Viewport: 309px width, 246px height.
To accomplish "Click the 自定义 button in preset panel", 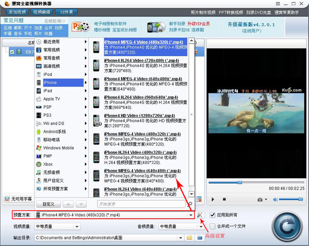I will click(48, 204).
